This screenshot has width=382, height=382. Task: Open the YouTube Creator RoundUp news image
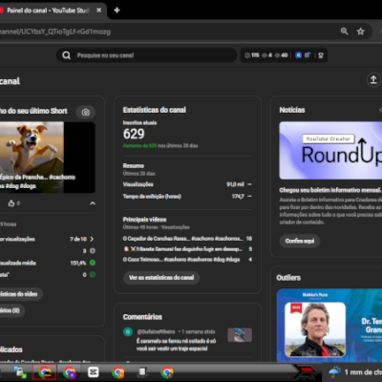330,151
